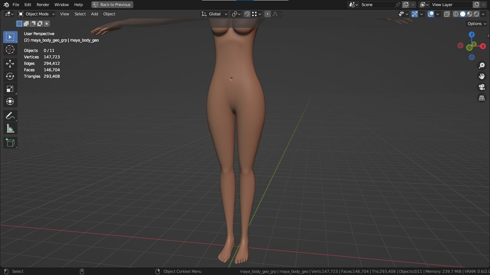Open selectability and visibility dropdown
The height and width of the screenshot is (275, 490).
tap(404, 14)
